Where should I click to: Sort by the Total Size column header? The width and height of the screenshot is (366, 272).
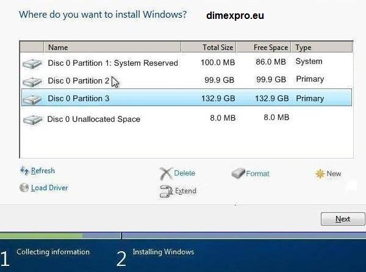coord(209,48)
